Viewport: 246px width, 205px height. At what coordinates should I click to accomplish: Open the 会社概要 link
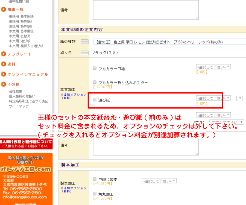click(16, 91)
